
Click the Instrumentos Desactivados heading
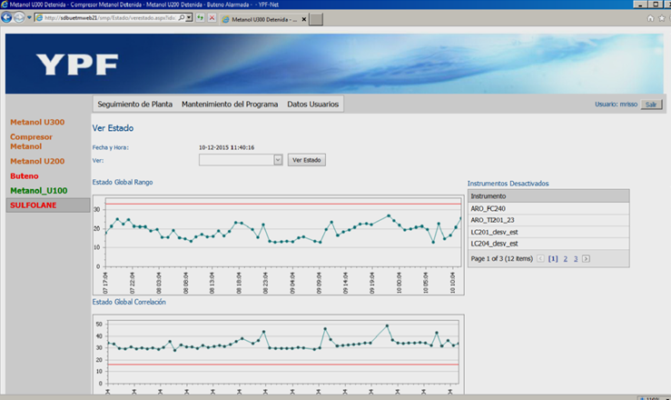[x=508, y=184]
